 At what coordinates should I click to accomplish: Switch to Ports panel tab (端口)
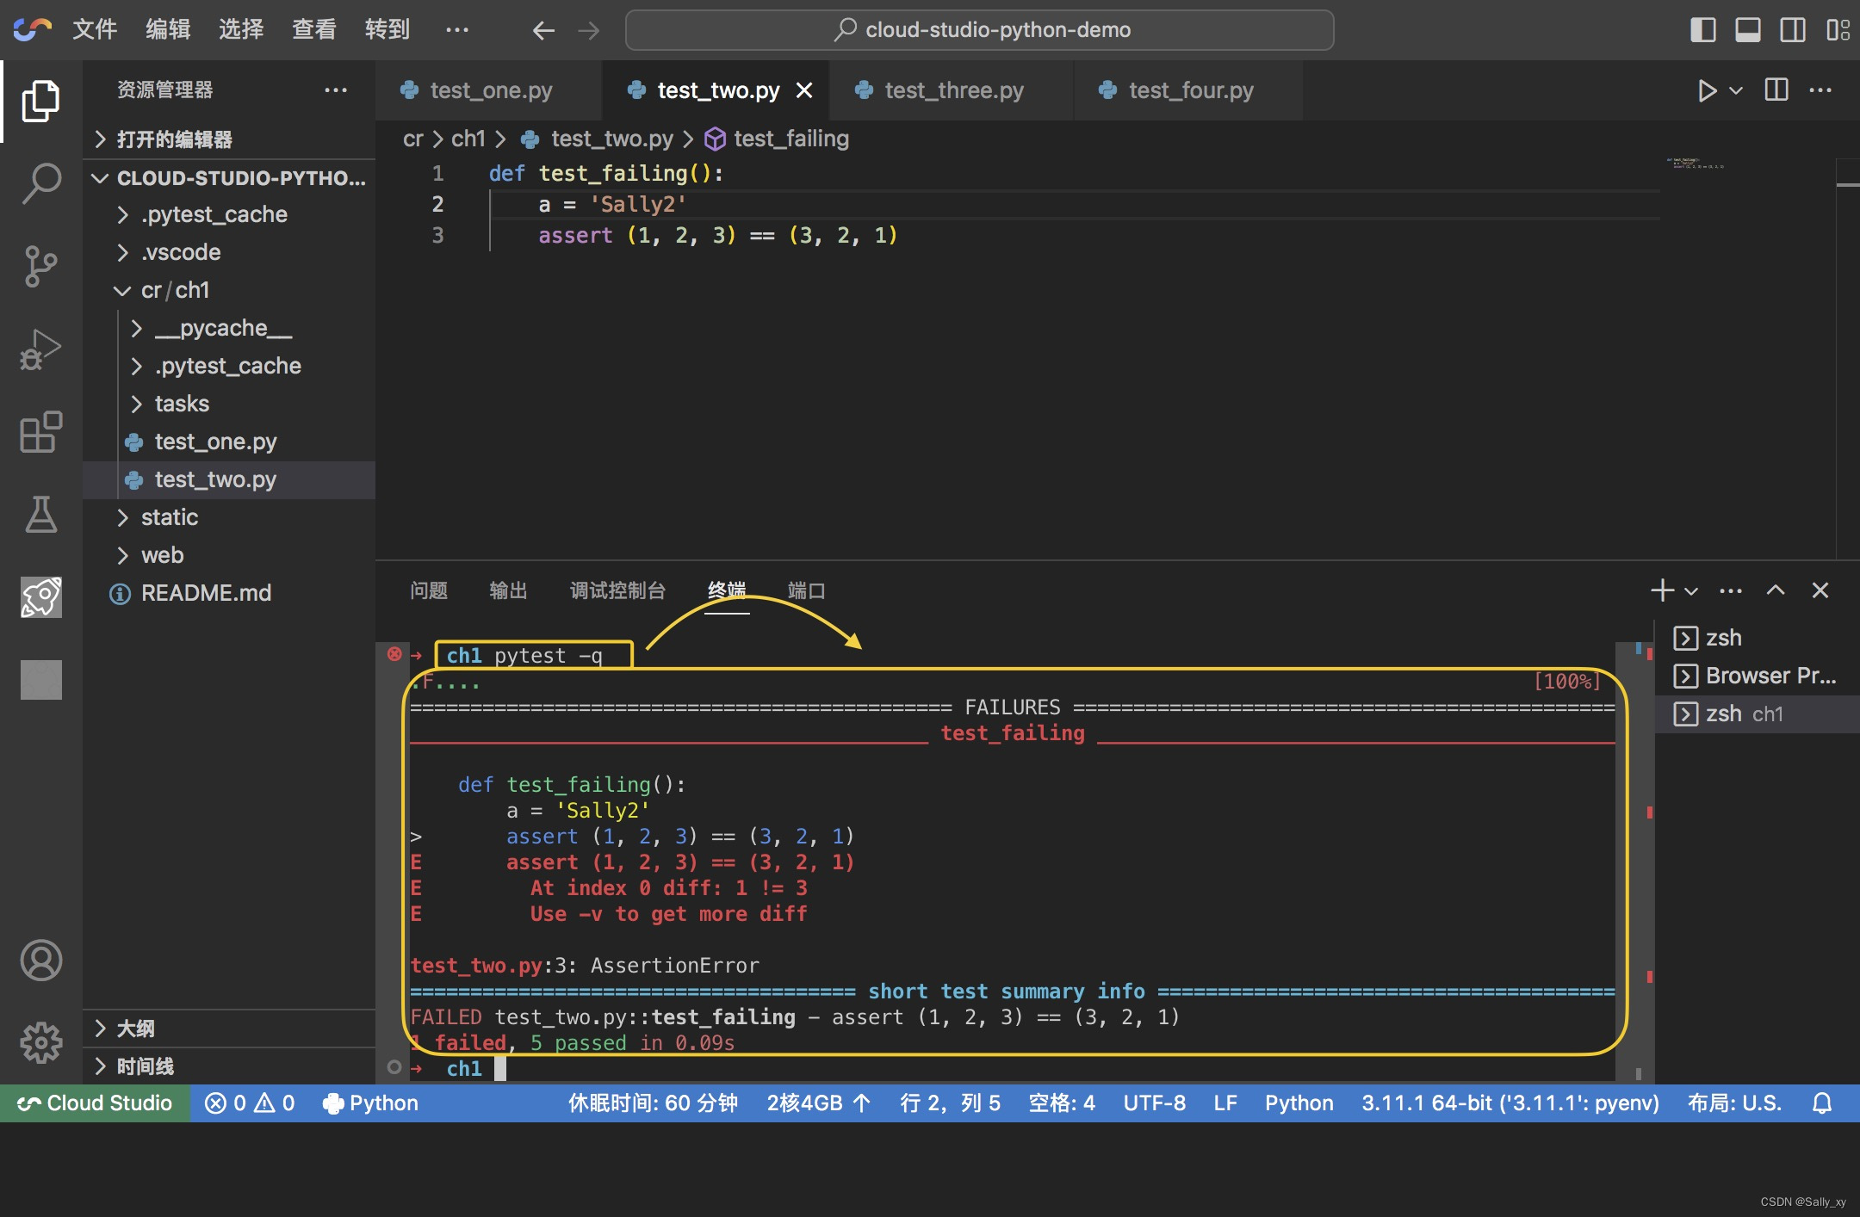(807, 590)
